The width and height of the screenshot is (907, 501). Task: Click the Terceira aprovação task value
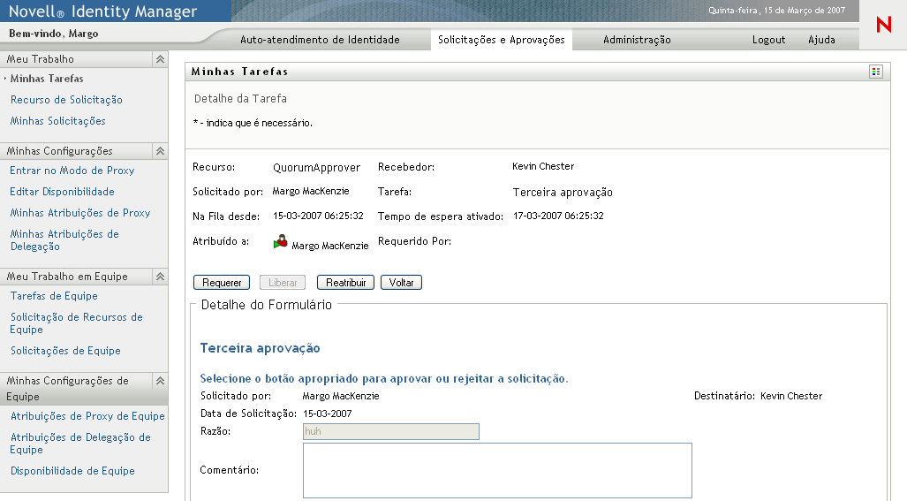(563, 192)
